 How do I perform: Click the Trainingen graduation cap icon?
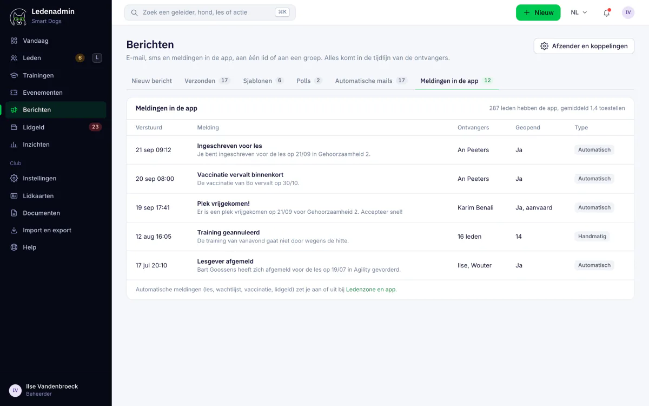(14, 75)
